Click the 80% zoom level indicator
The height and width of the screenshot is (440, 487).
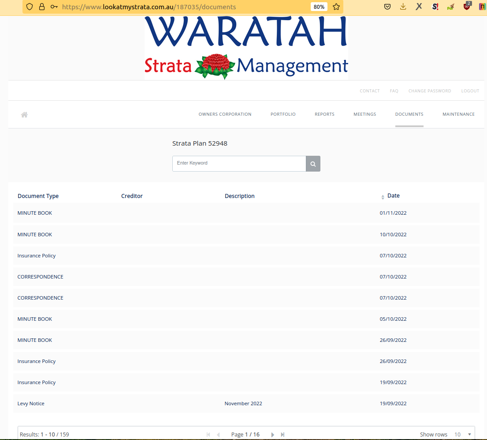319,7
